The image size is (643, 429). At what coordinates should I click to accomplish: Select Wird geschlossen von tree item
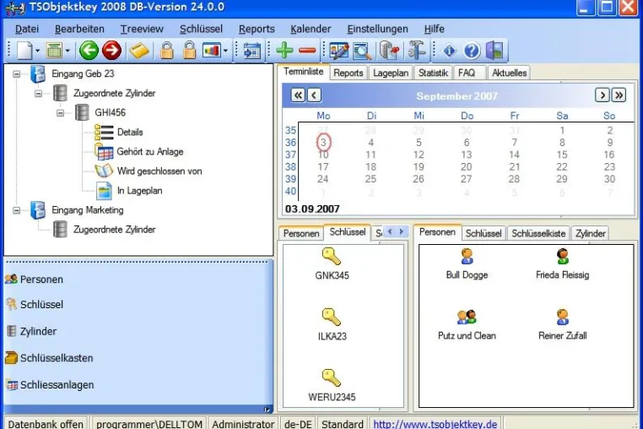point(159,171)
